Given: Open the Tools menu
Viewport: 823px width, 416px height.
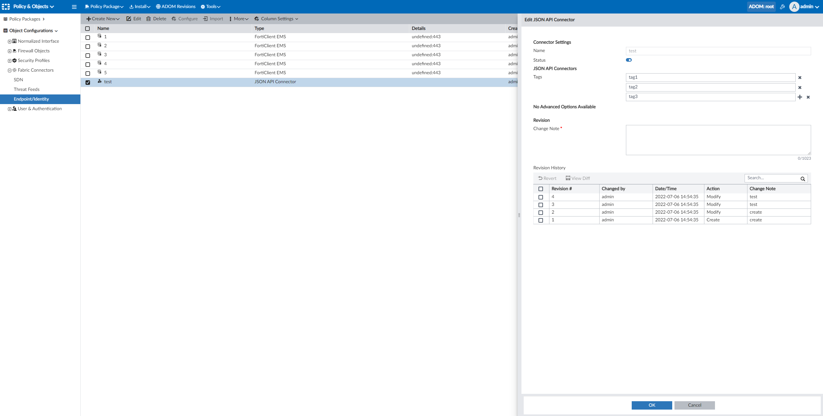Looking at the screenshot, I should (x=211, y=7).
